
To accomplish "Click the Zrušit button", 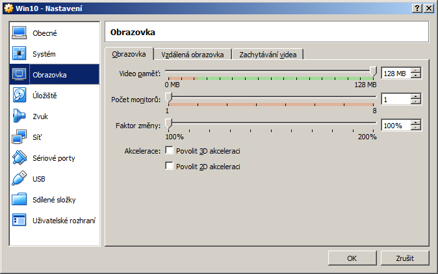I will click(405, 258).
